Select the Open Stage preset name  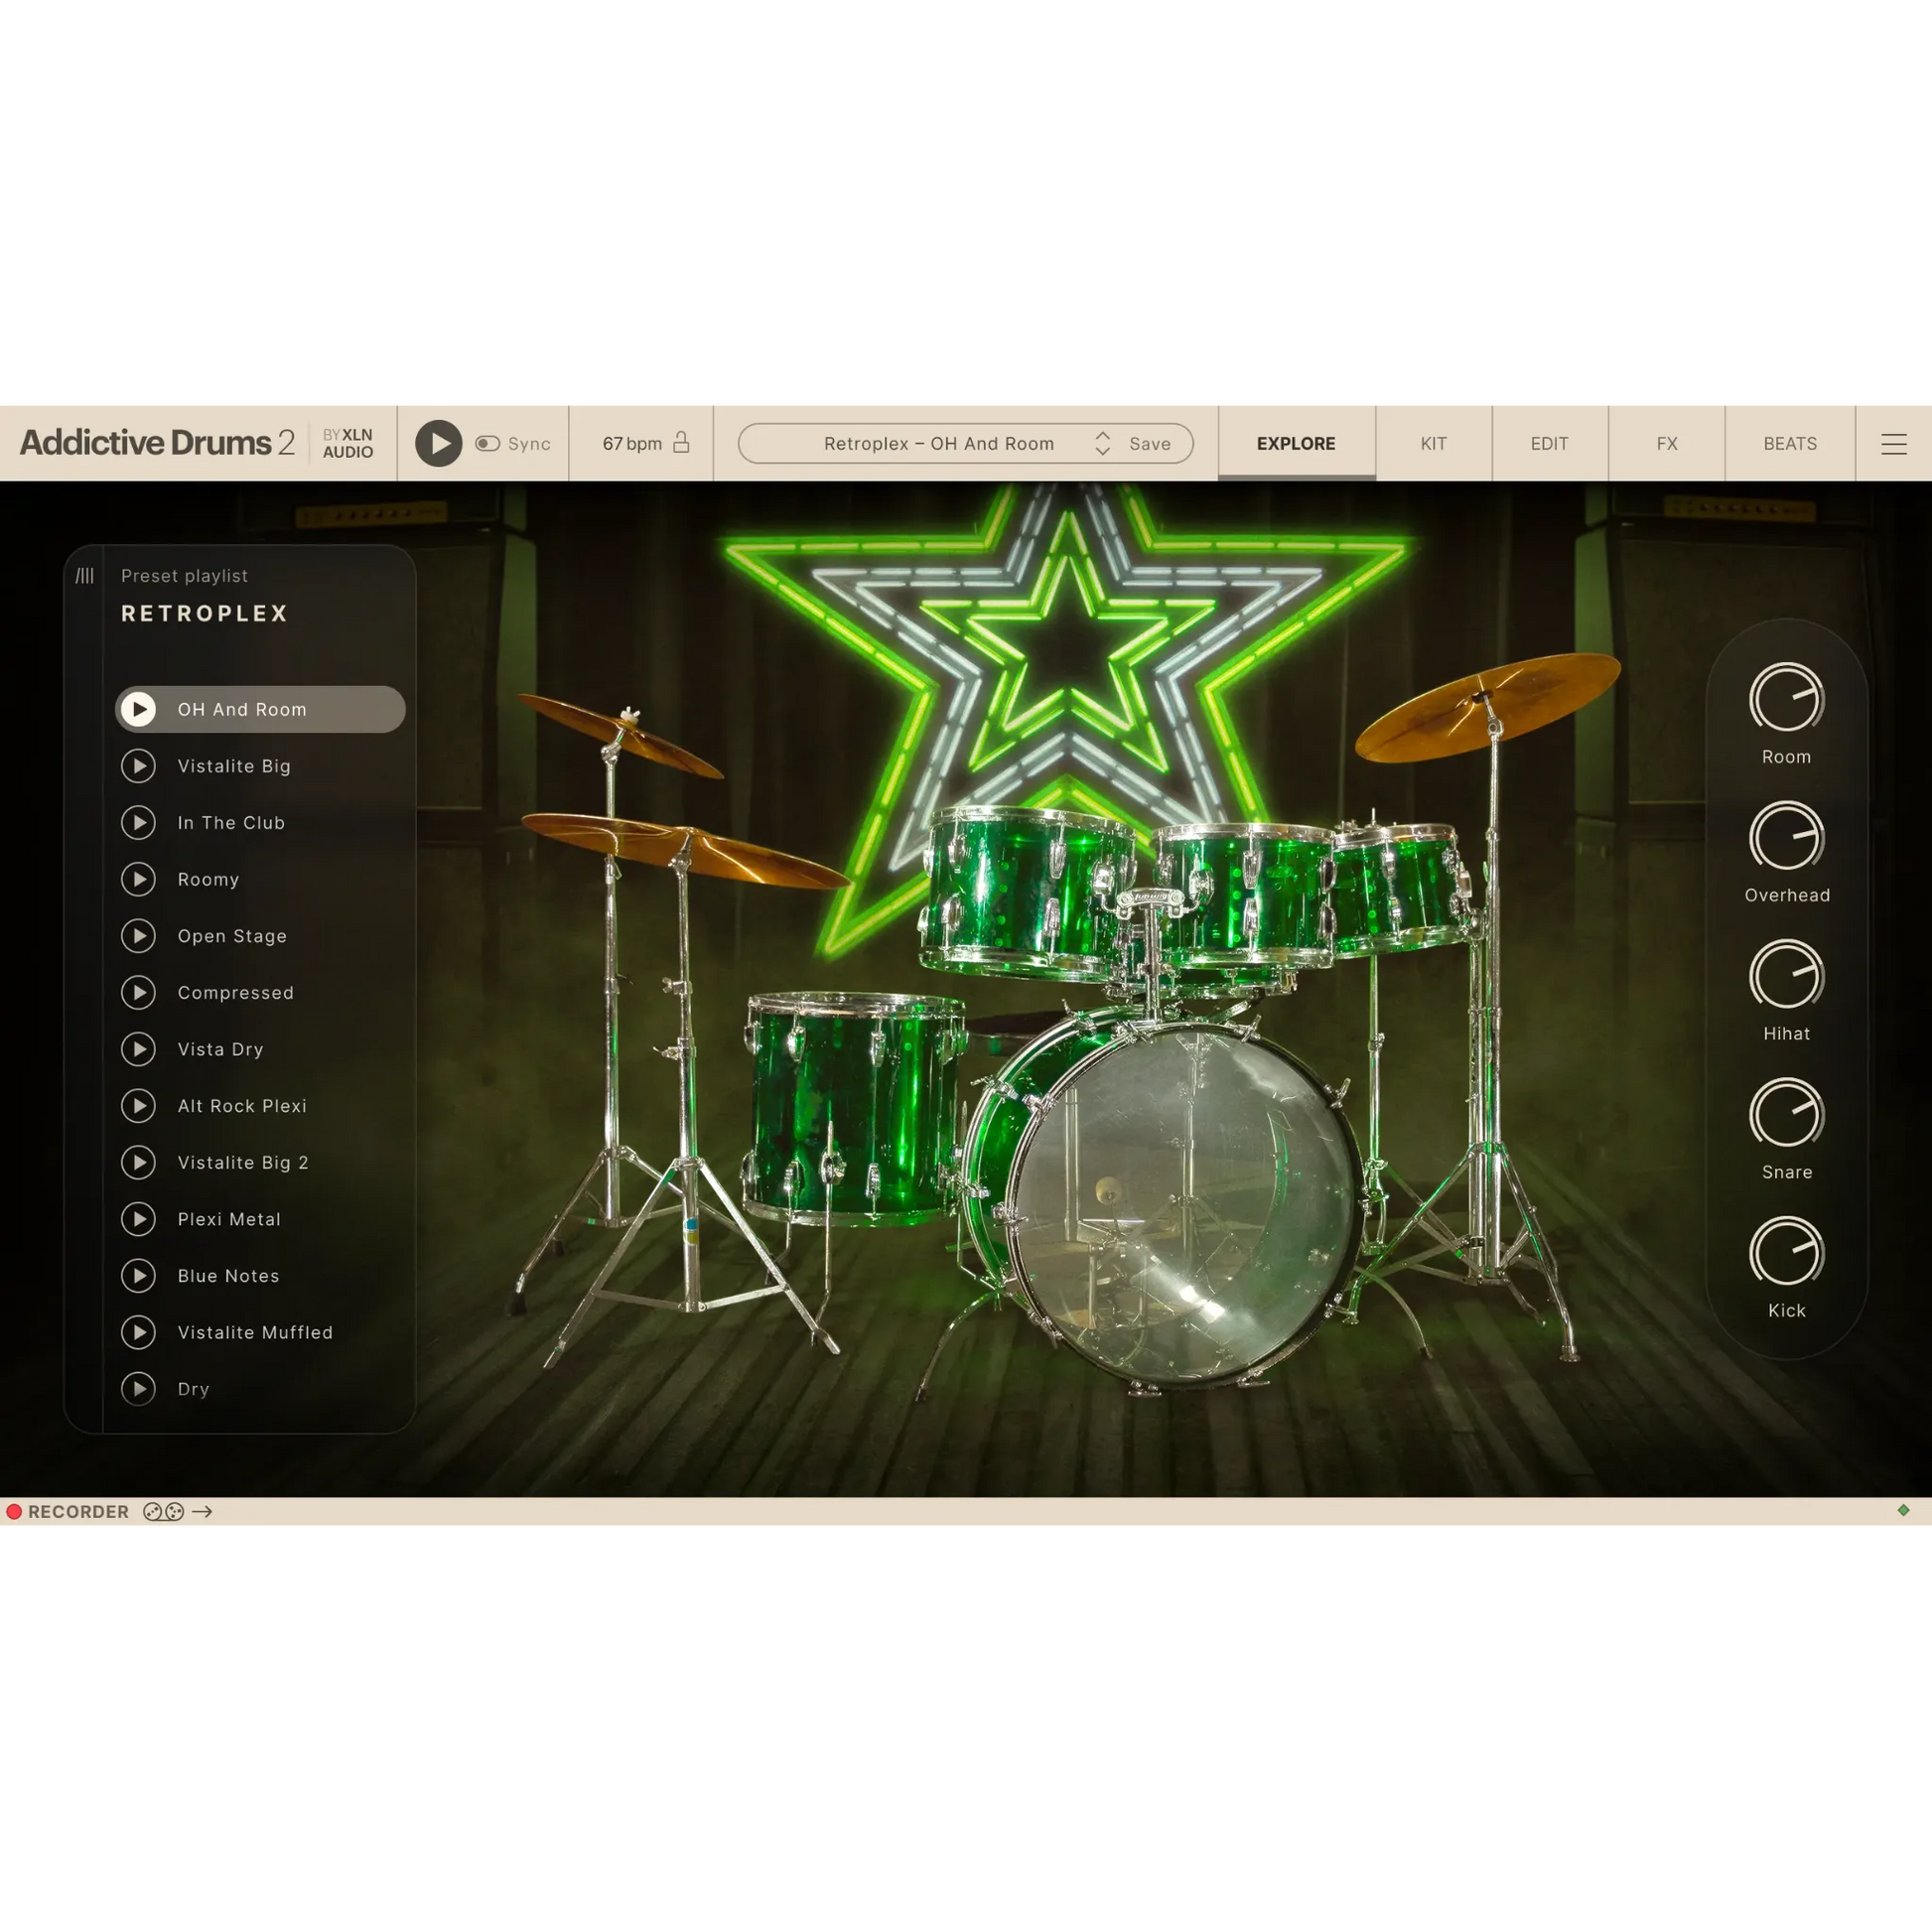(232, 936)
